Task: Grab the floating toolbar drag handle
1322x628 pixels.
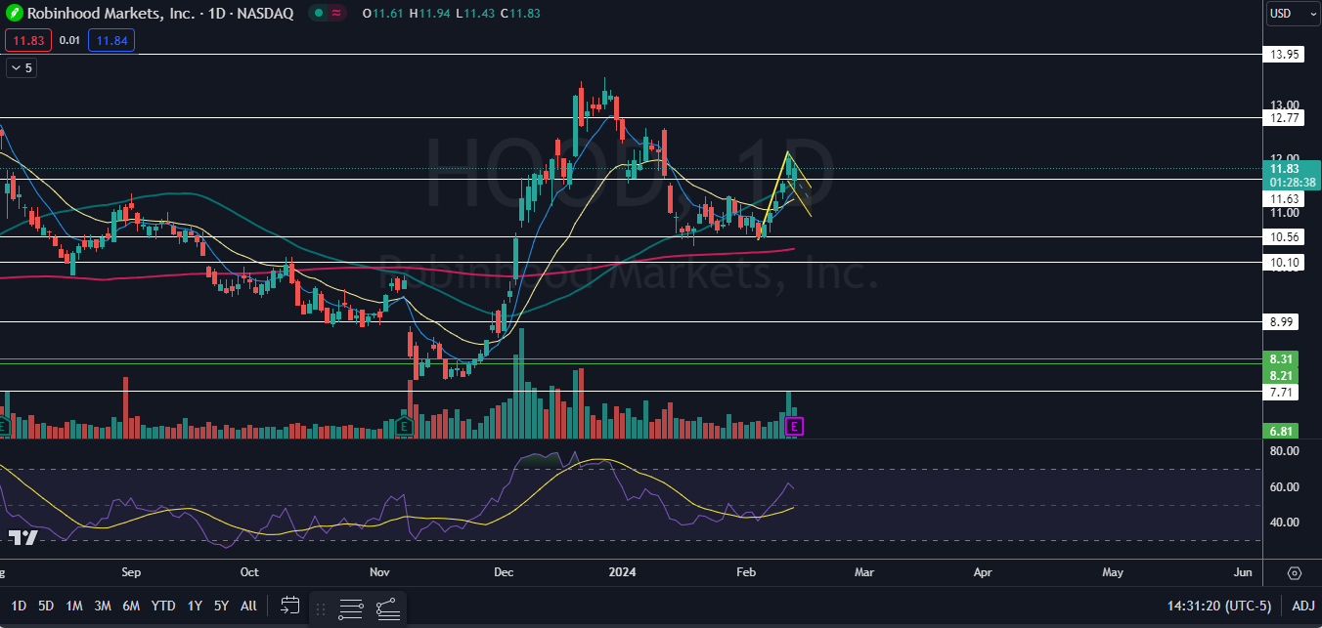Action: click(320, 608)
